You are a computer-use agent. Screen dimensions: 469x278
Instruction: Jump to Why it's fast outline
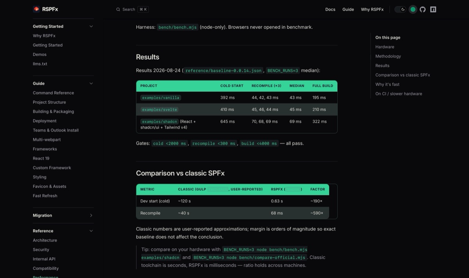(387, 84)
